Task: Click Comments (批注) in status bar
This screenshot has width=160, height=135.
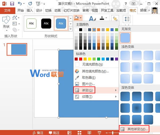Action: click(x=54, y=133)
